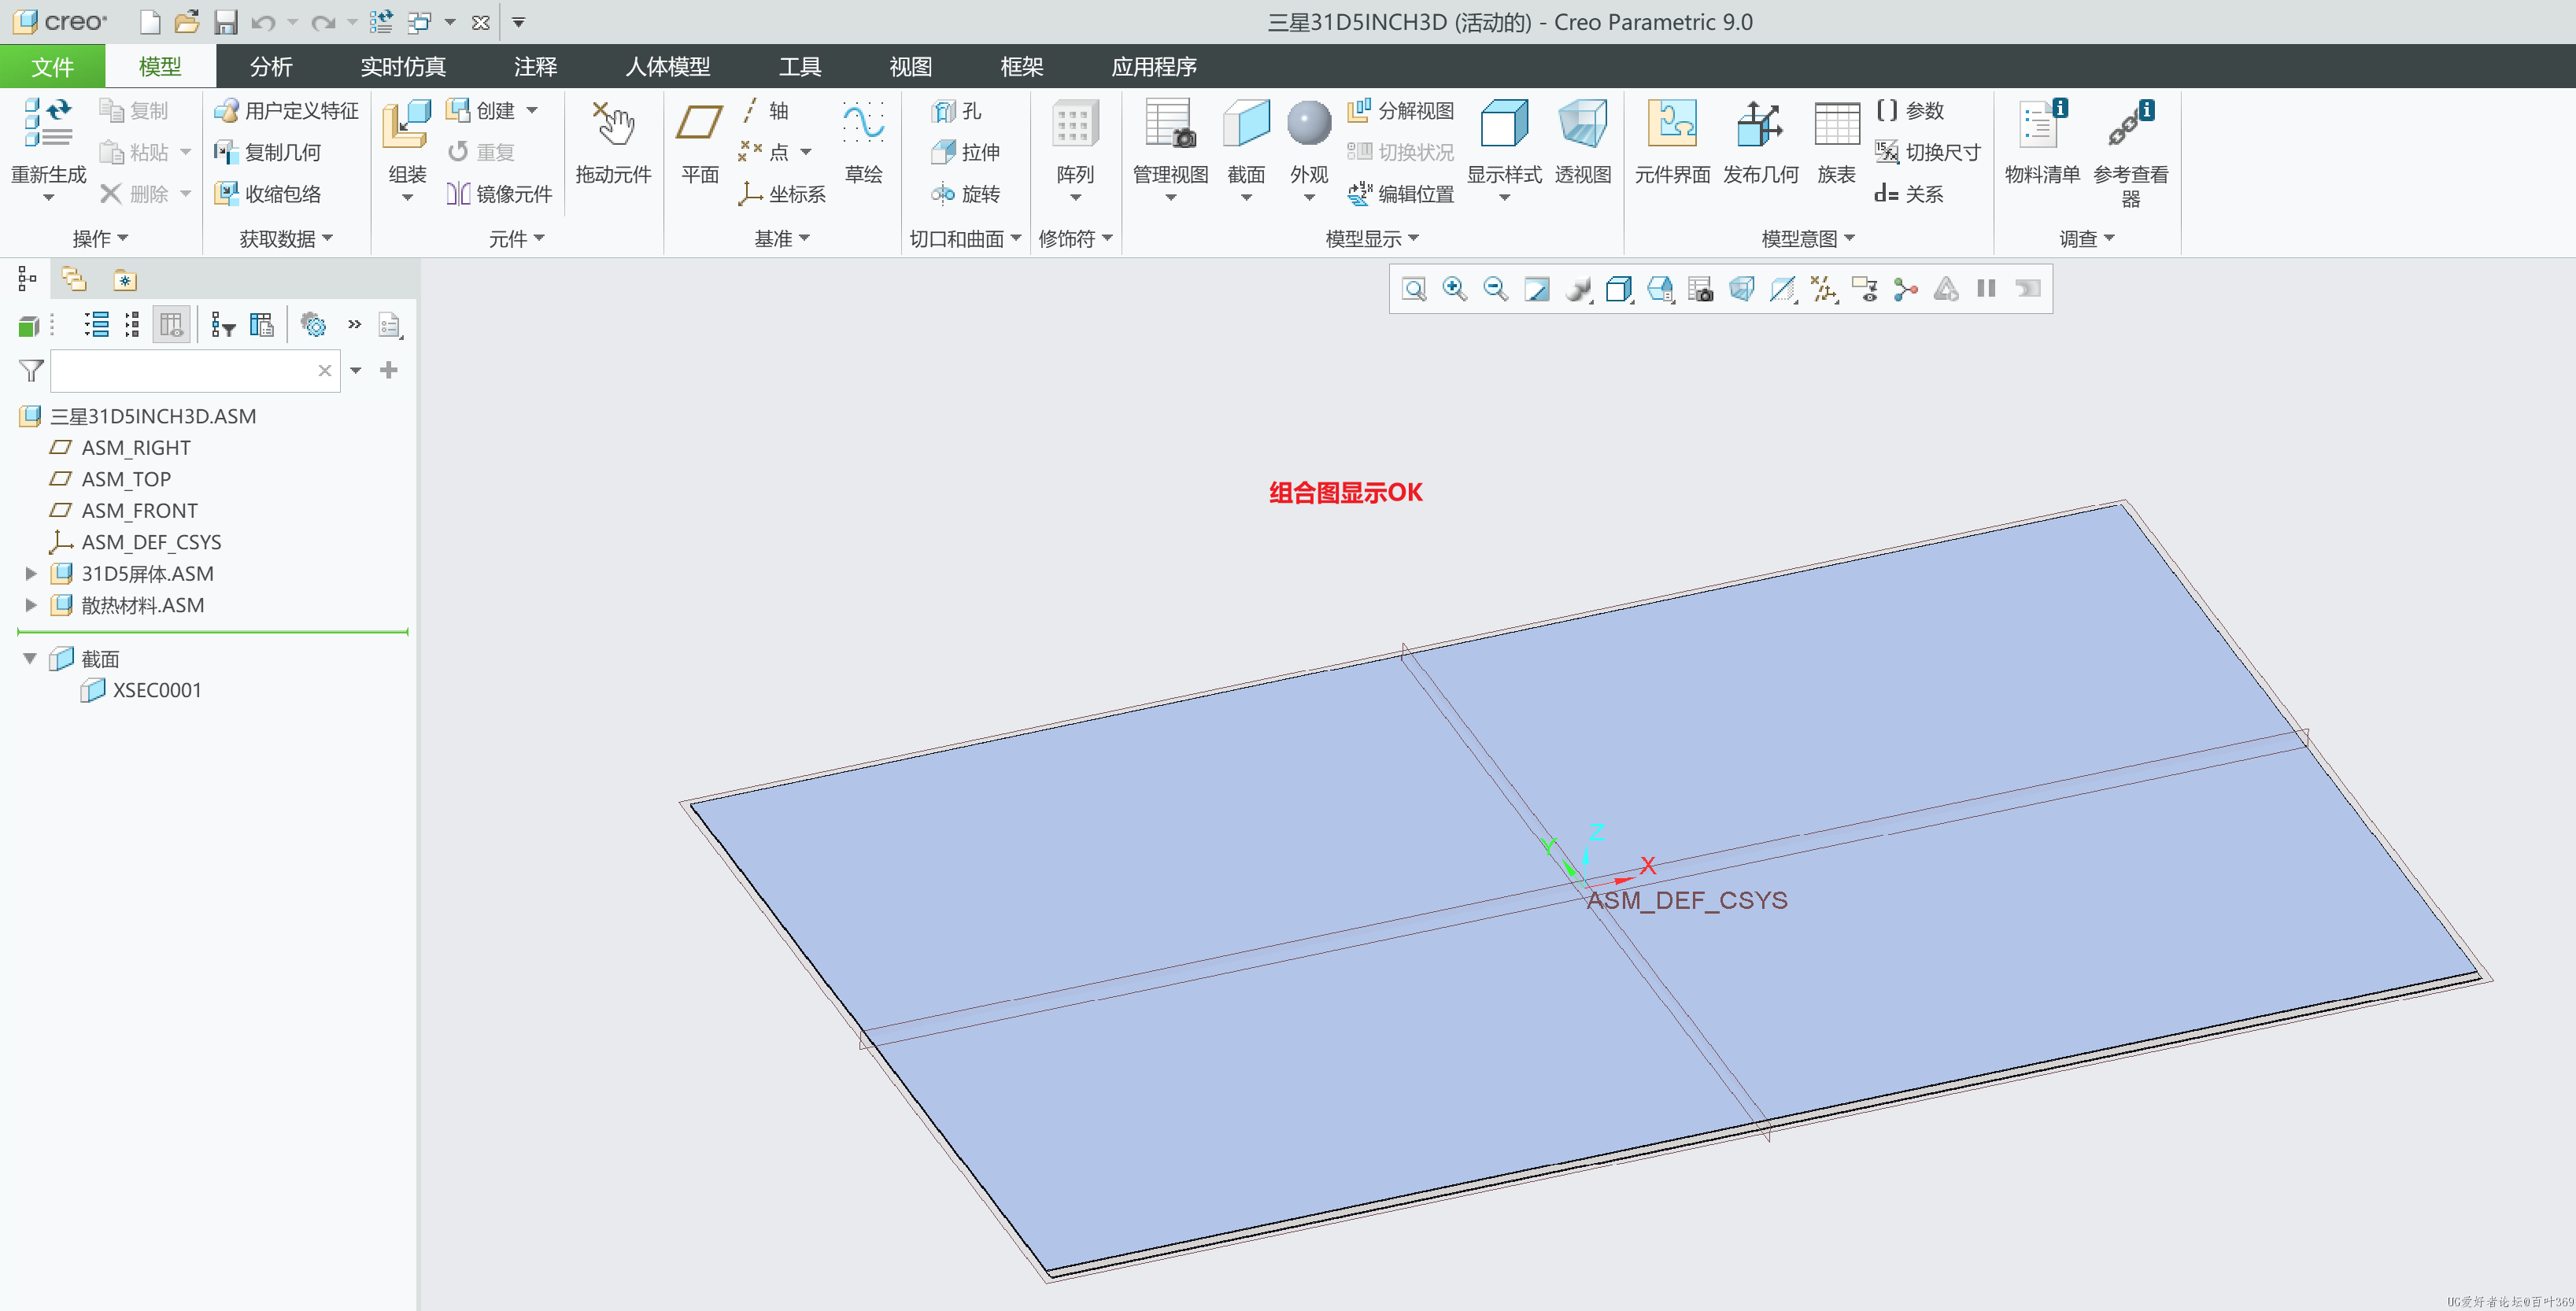
Task: Click the Regenerate (重新生成) icon
Action: click(47, 123)
